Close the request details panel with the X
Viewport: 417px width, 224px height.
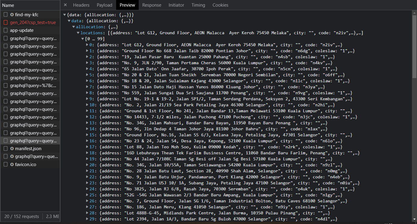[65, 5]
